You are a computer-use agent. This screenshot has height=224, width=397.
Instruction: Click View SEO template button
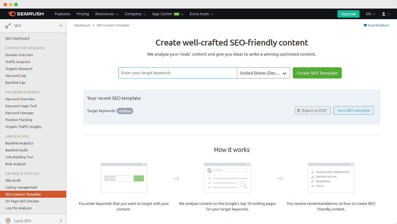coord(354,111)
